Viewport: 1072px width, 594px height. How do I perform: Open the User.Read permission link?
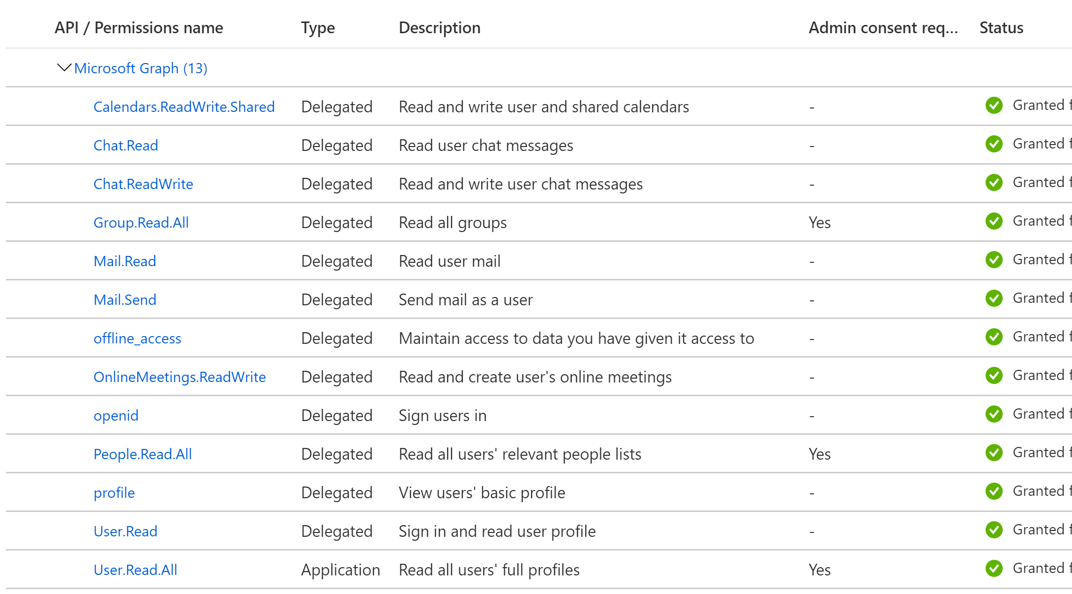click(125, 531)
